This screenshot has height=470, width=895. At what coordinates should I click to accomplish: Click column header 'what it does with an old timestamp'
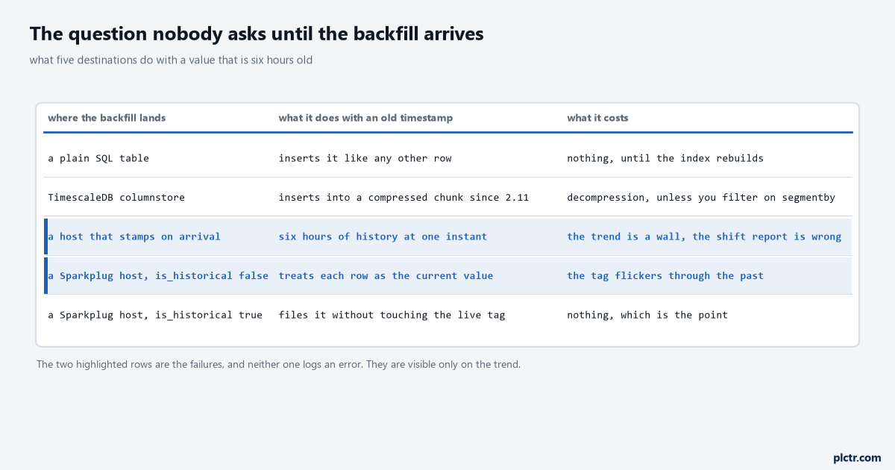(x=365, y=118)
